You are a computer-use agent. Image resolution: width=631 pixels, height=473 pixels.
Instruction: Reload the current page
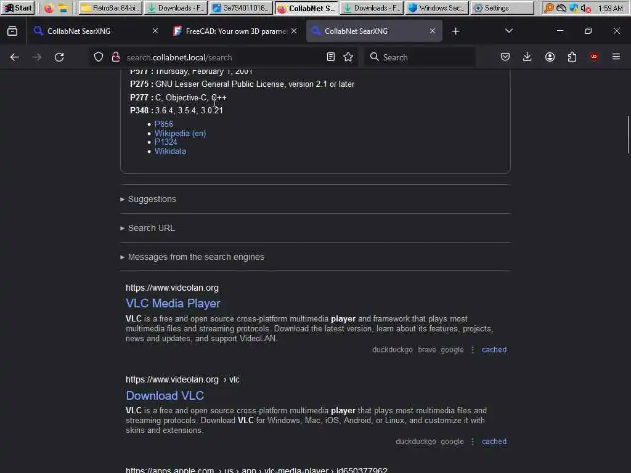59,57
